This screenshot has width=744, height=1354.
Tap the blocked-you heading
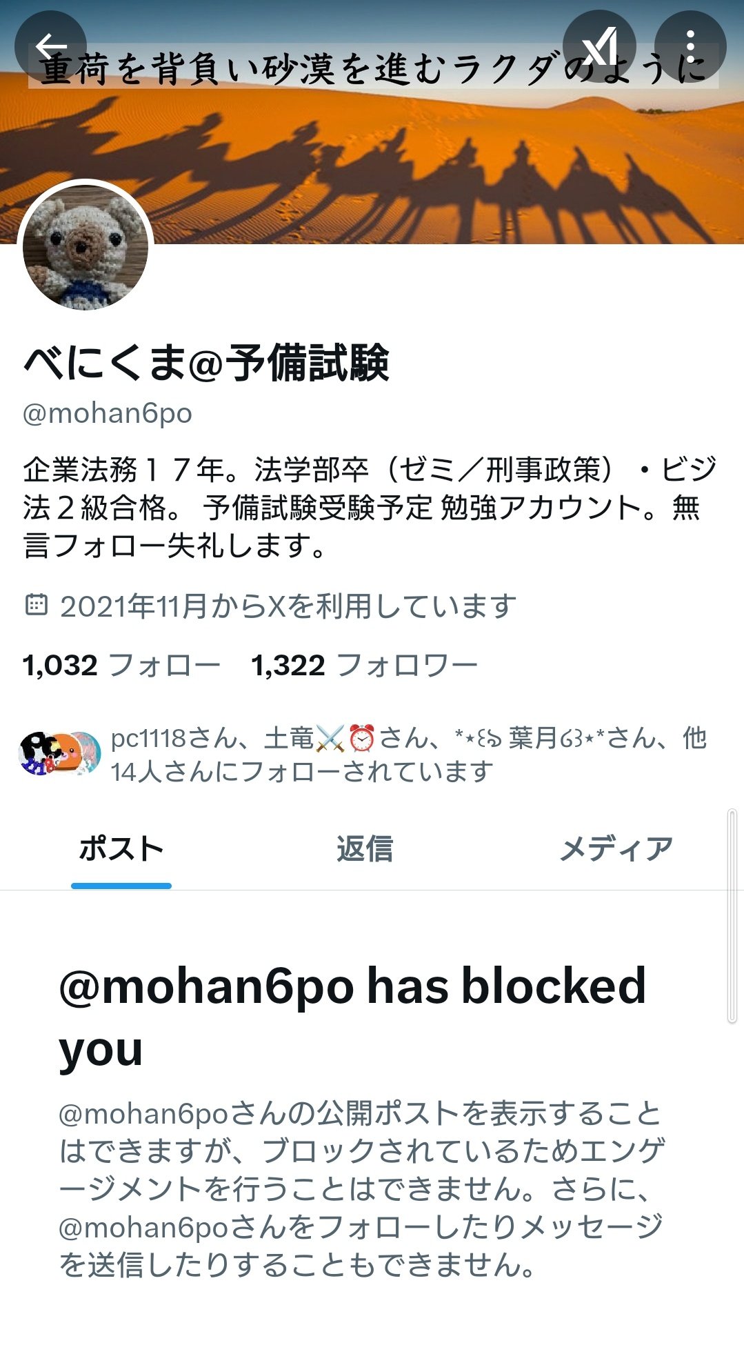[352, 1017]
